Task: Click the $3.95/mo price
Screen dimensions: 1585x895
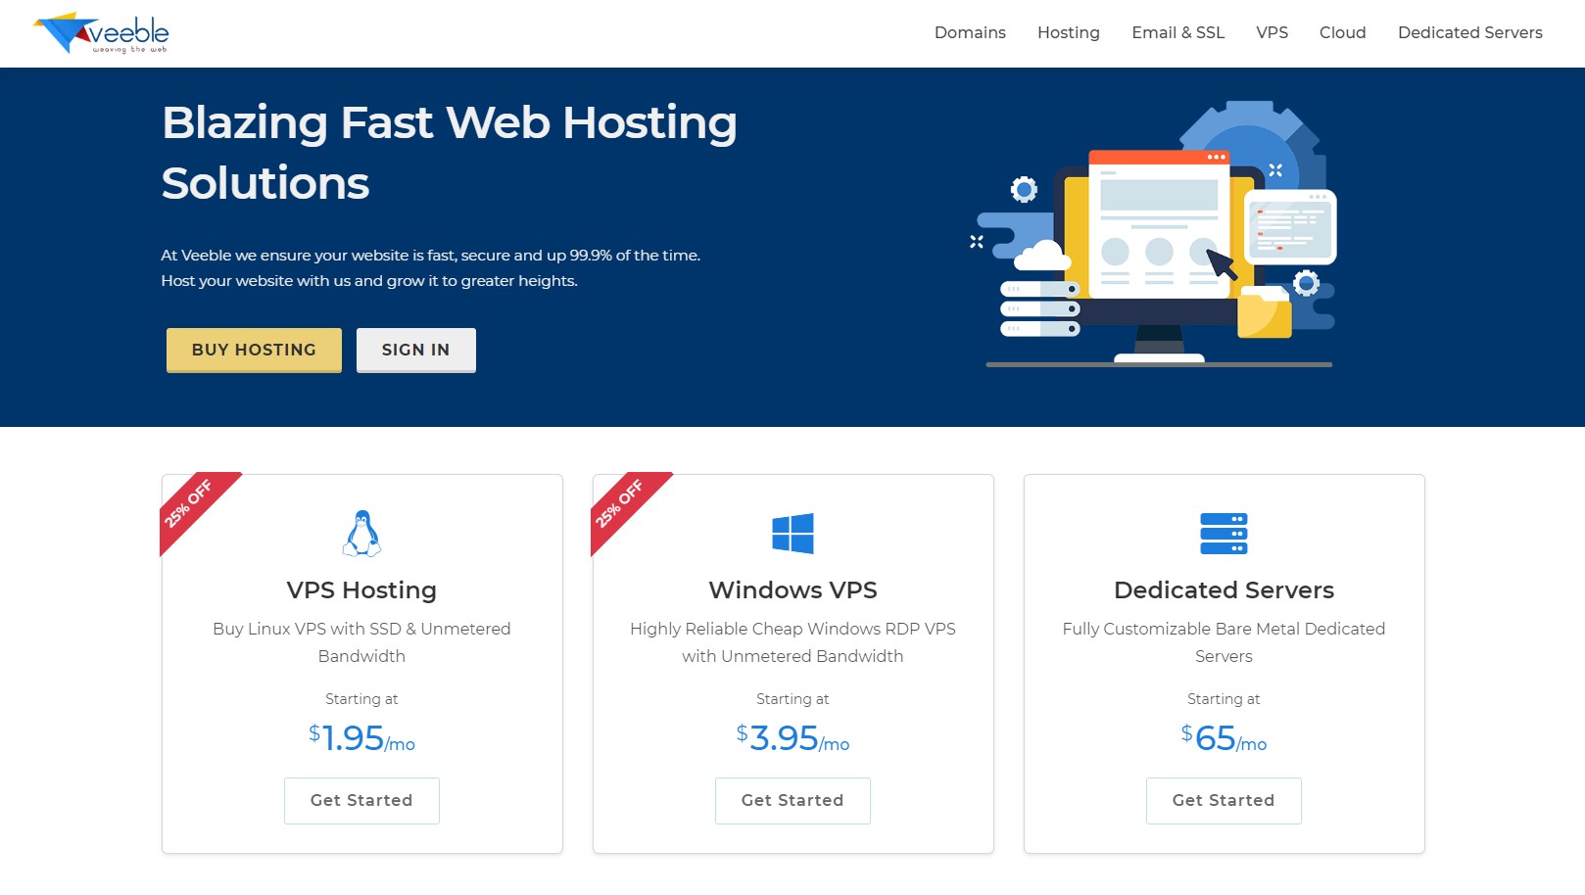Action: [792, 738]
